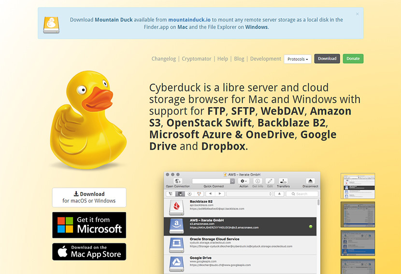Click the dark Download nav button
This screenshot has height=274, width=401.
coord(327,58)
